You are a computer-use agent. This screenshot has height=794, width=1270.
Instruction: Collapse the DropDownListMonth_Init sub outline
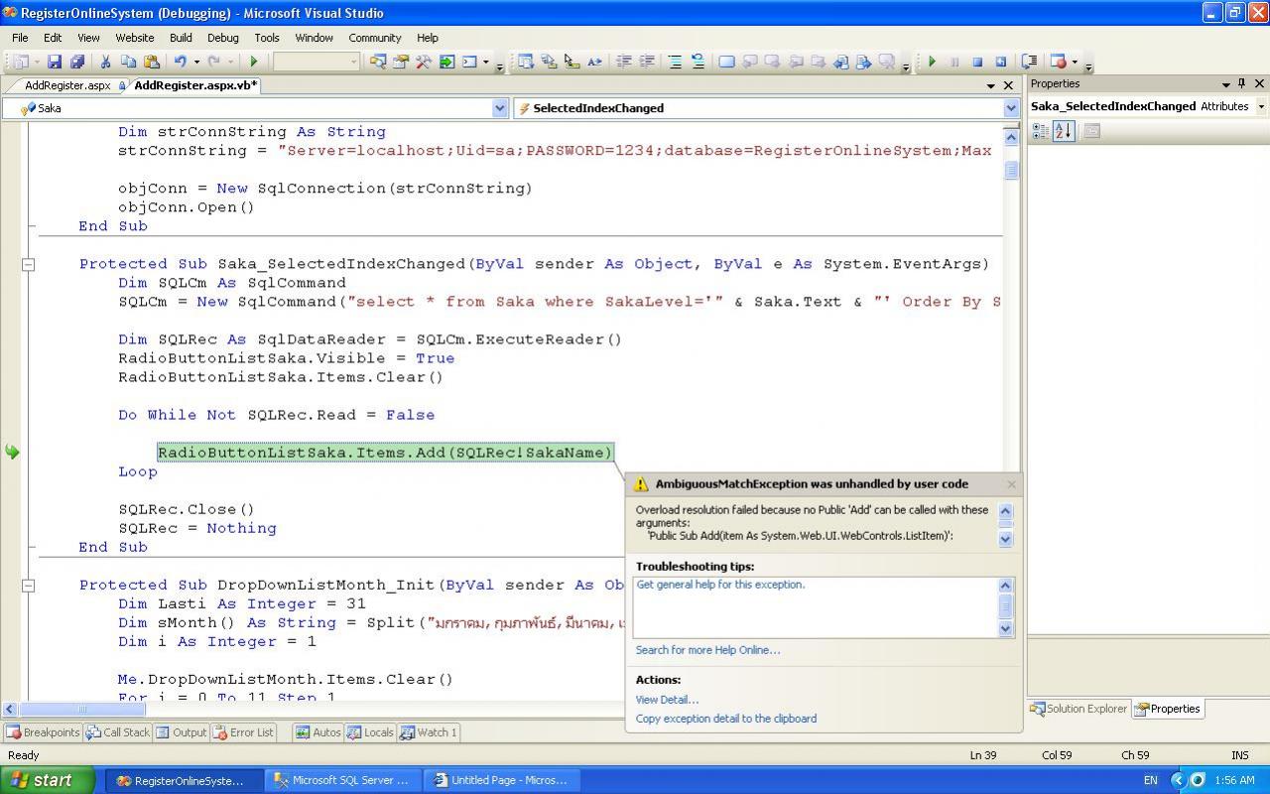(28, 586)
